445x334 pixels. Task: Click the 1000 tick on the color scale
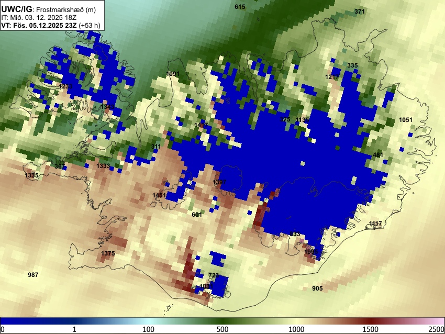pos(296,329)
